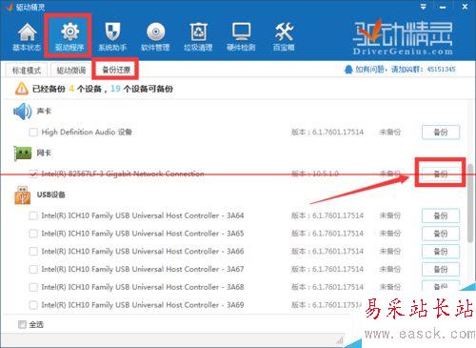Select 'High Definition Audio 设备' text
Screen dimensions: 476x348
coord(87,132)
